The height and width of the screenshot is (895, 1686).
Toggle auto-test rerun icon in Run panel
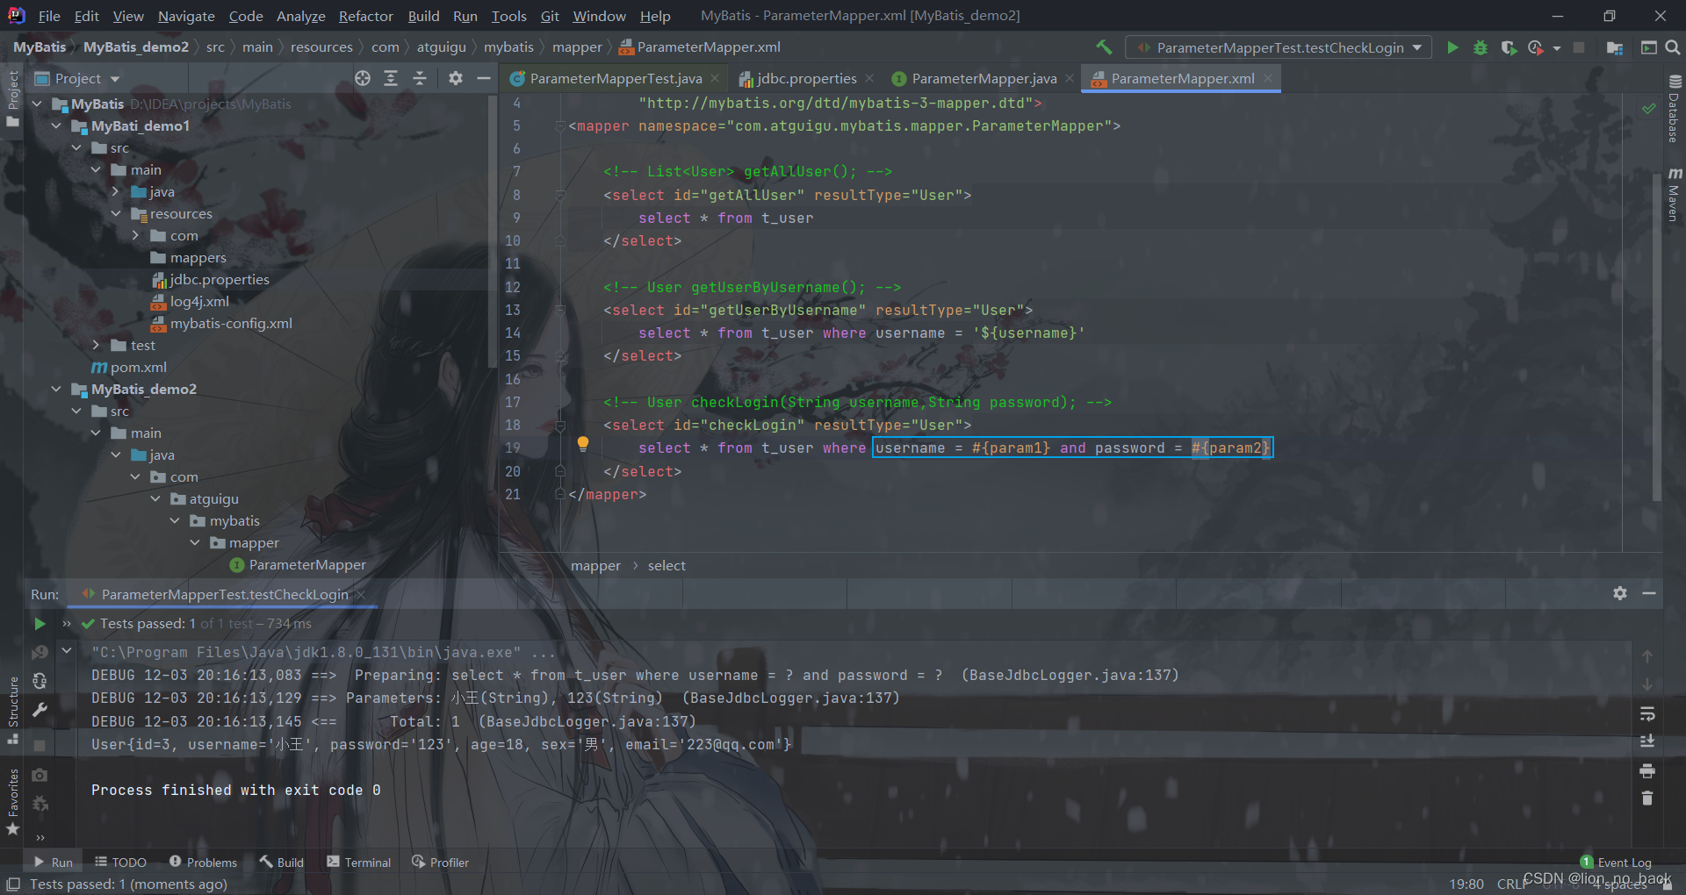[x=40, y=681]
